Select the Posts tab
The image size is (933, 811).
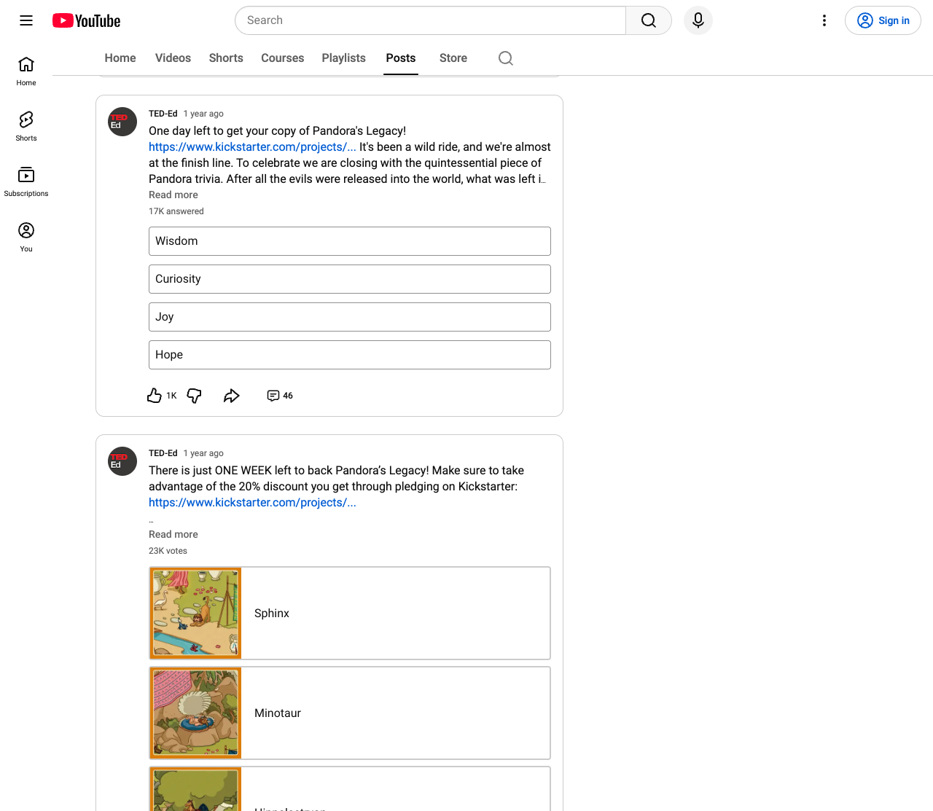coord(401,58)
